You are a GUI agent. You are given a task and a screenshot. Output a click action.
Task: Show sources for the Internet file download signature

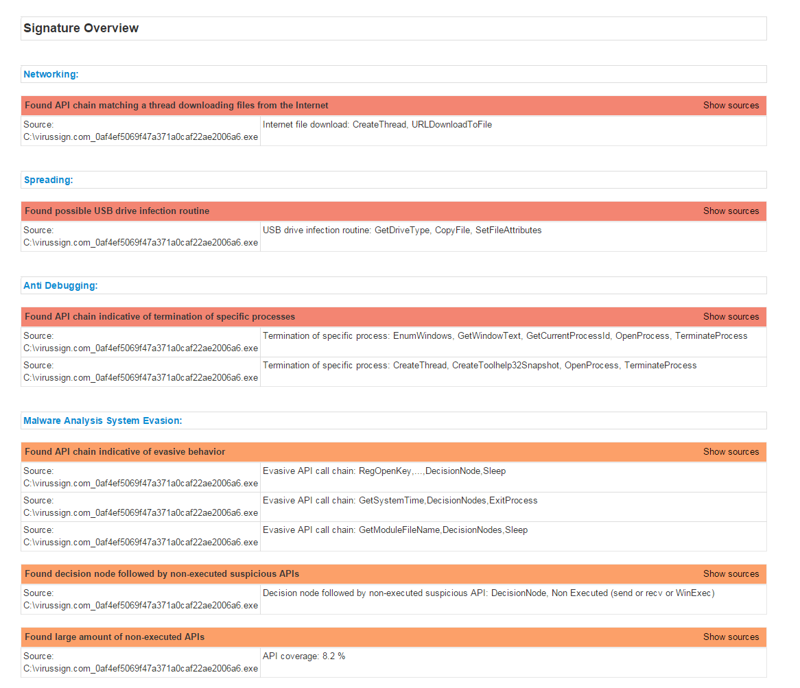point(731,105)
